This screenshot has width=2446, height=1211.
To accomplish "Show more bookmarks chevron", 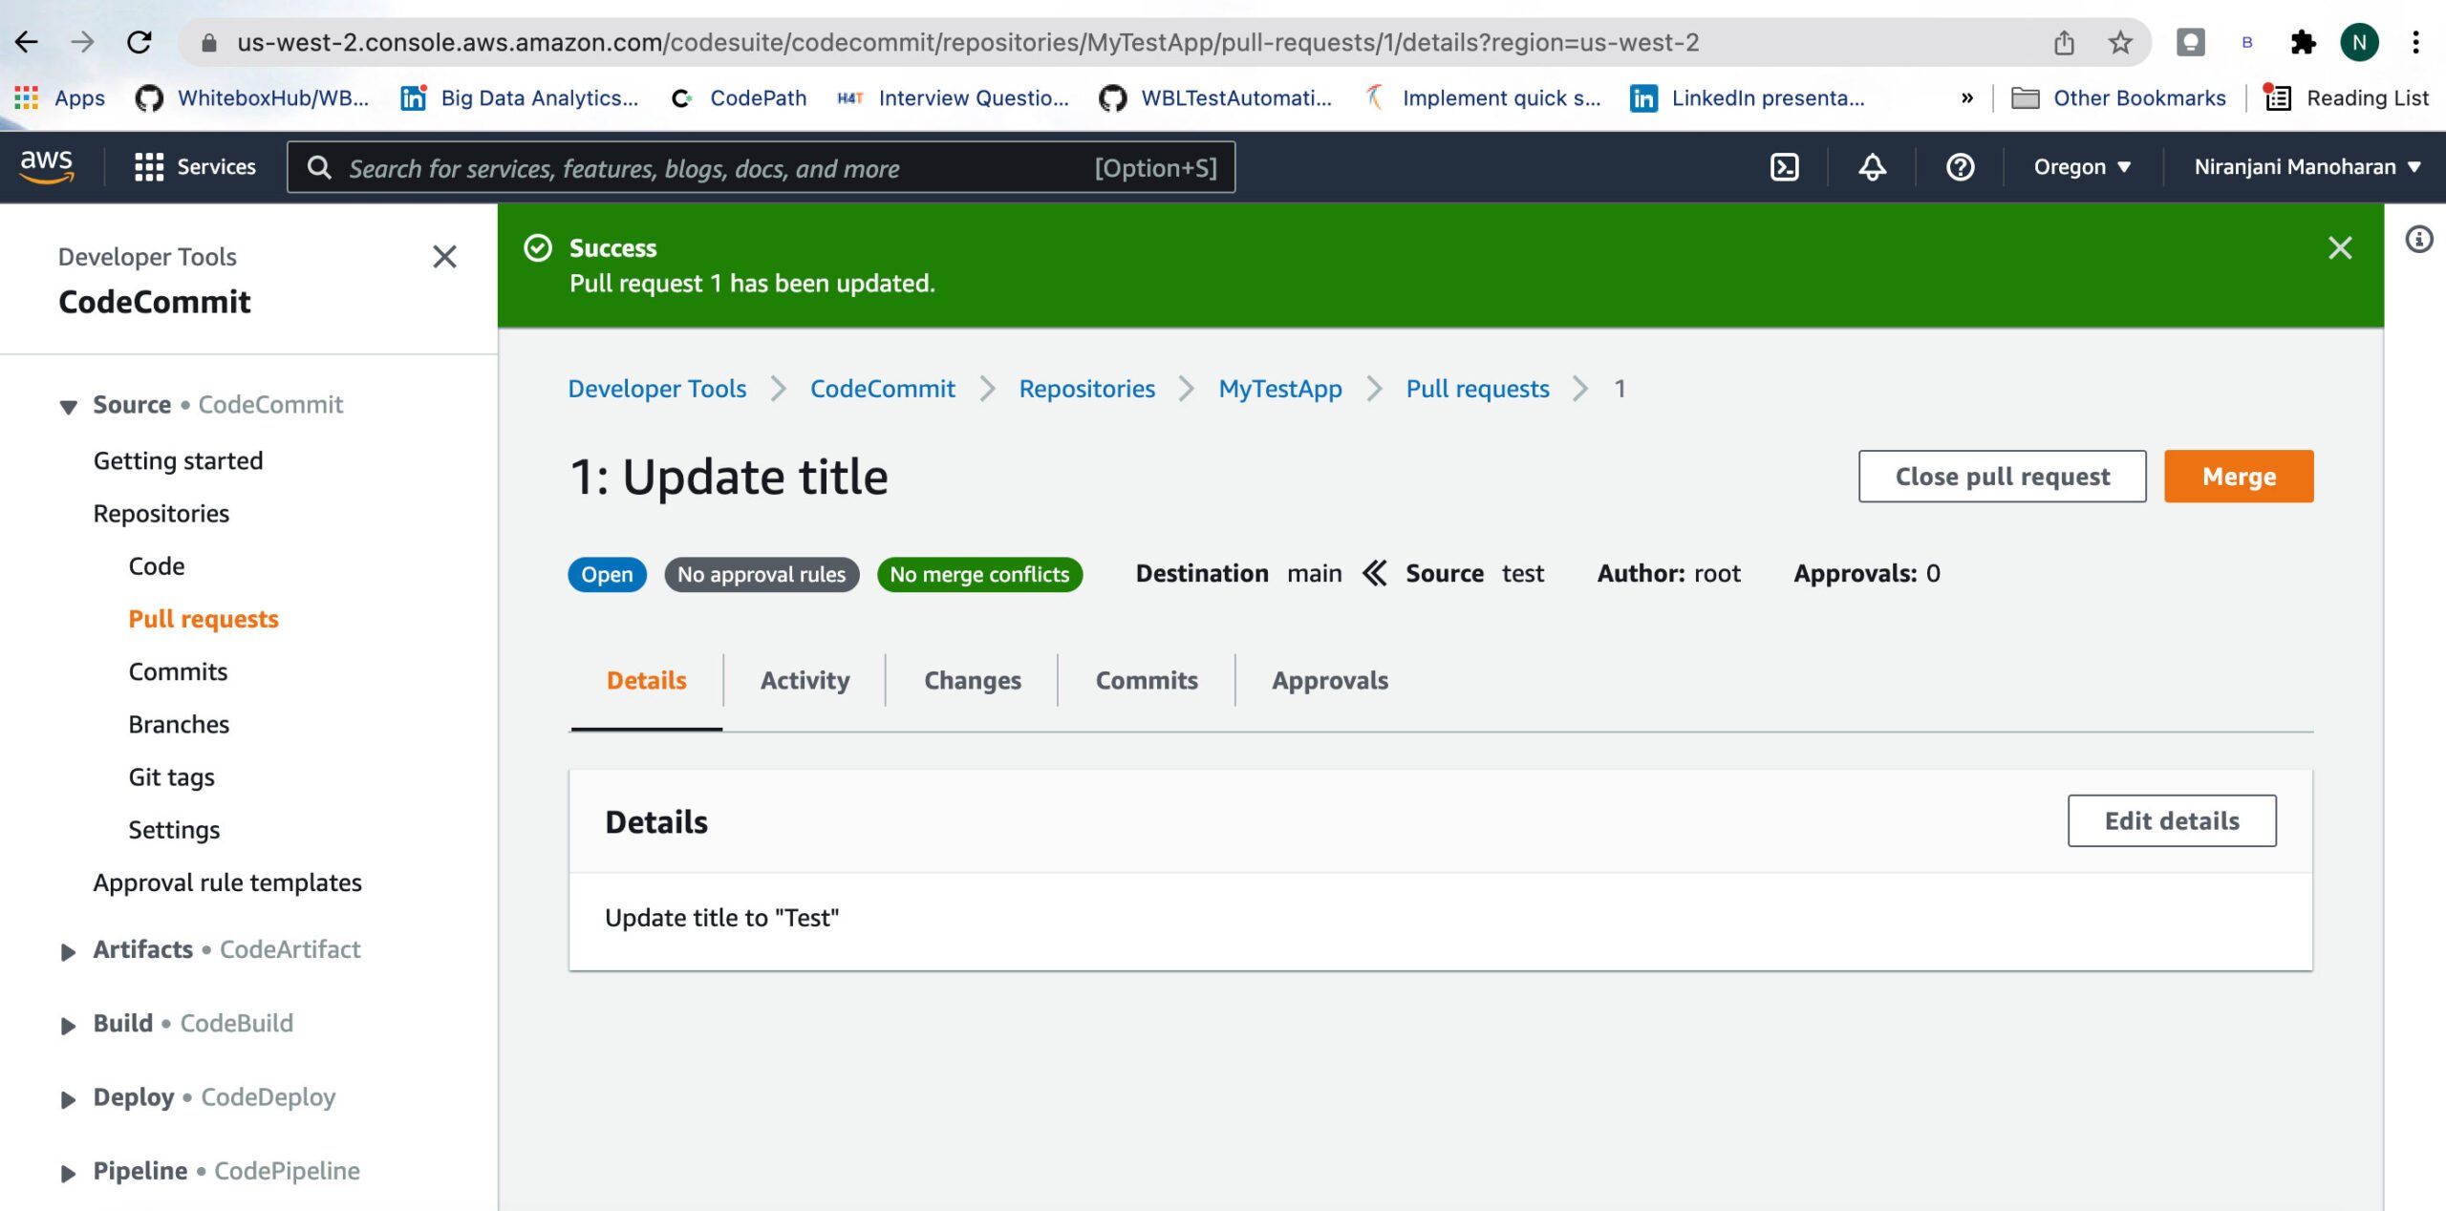I will coord(1966,97).
